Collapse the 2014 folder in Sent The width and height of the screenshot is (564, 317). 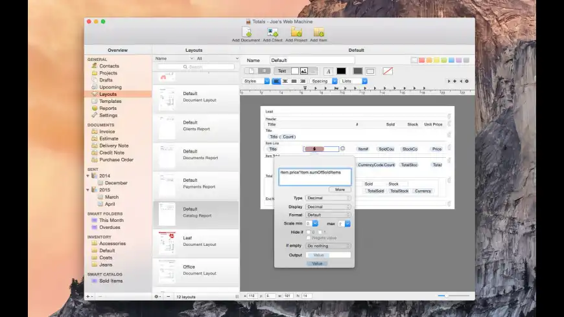(x=89, y=175)
